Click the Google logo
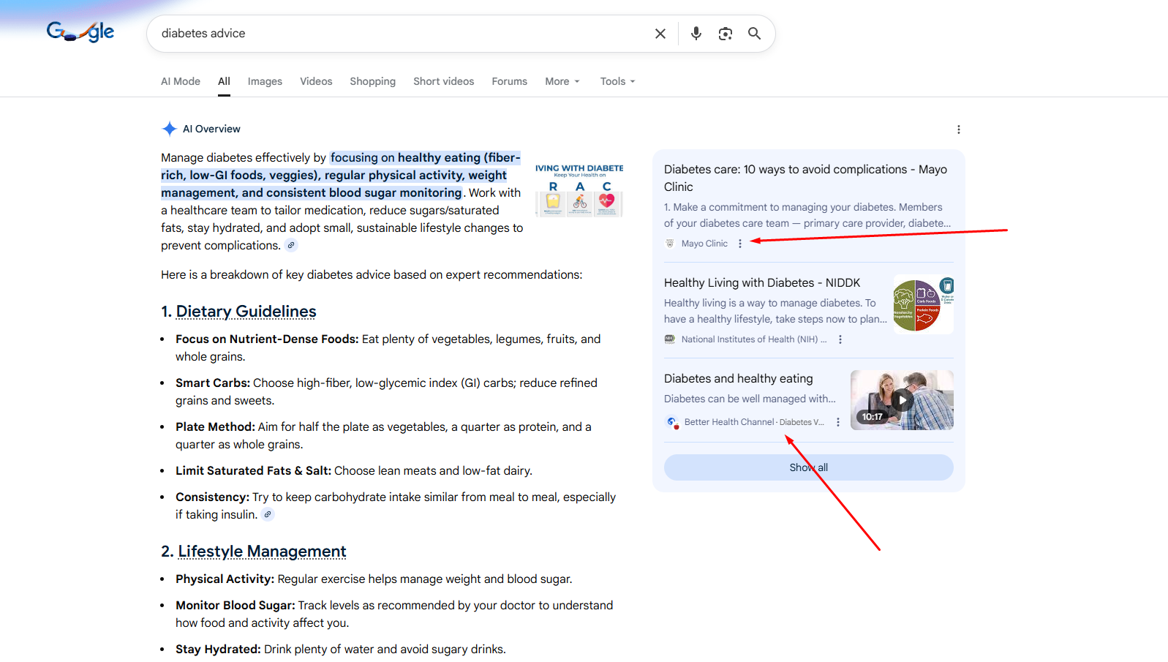This screenshot has height=662, width=1168. click(80, 32)
